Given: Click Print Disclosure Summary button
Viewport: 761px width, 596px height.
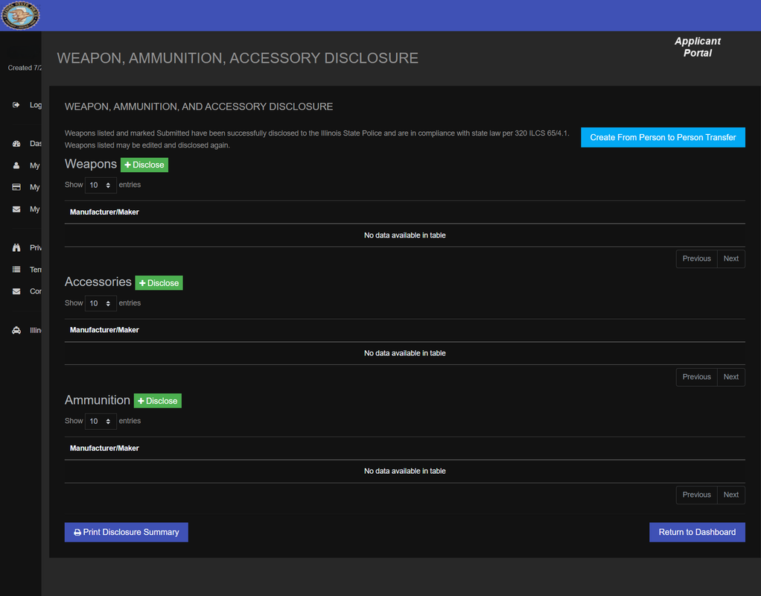Looking at the screenshot, I should 126,533.
